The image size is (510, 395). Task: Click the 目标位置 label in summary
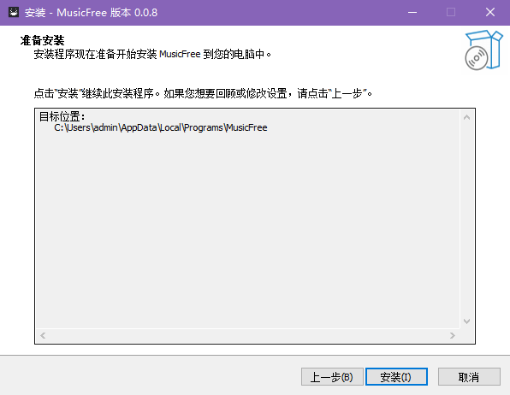point(62,116)
